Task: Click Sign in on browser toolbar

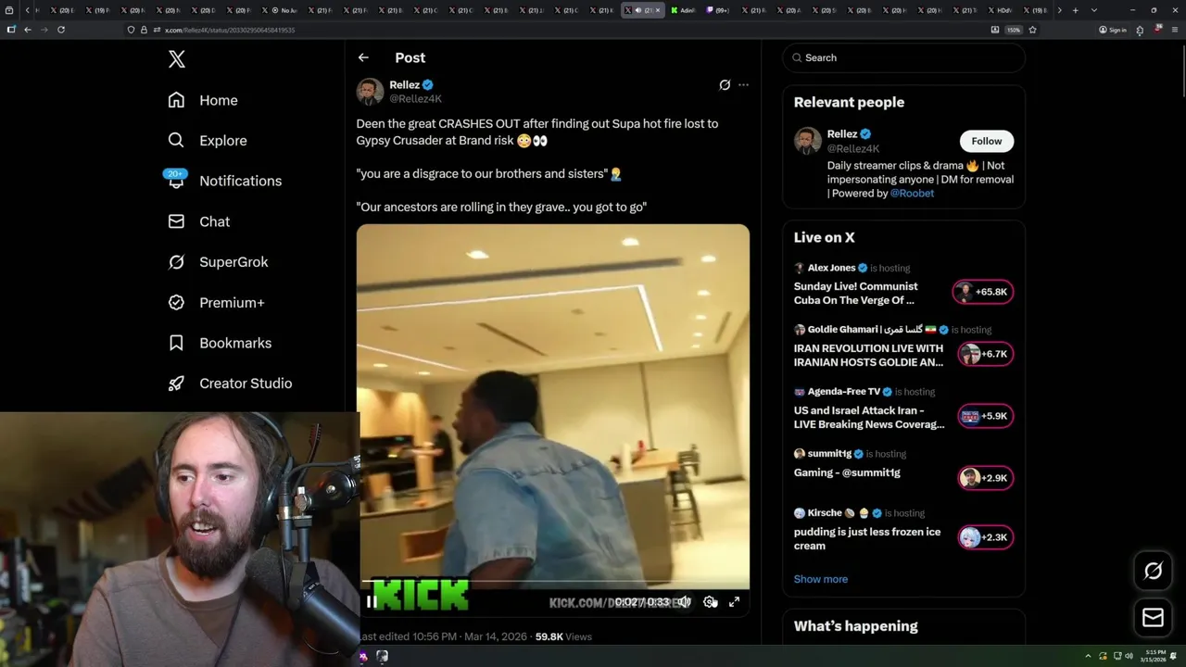Action: click(1113, 30)
